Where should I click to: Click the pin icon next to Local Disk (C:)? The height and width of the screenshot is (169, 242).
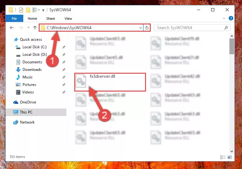tap(64, 47)
